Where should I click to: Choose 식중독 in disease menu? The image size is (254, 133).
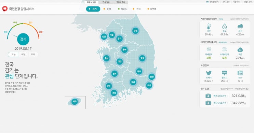tap(122, 9)
